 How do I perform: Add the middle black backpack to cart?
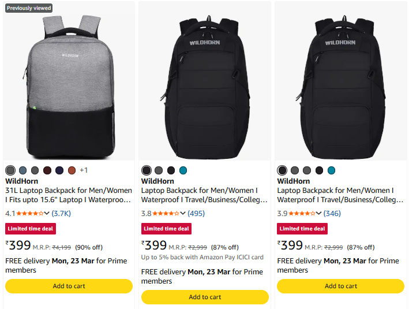205,297
